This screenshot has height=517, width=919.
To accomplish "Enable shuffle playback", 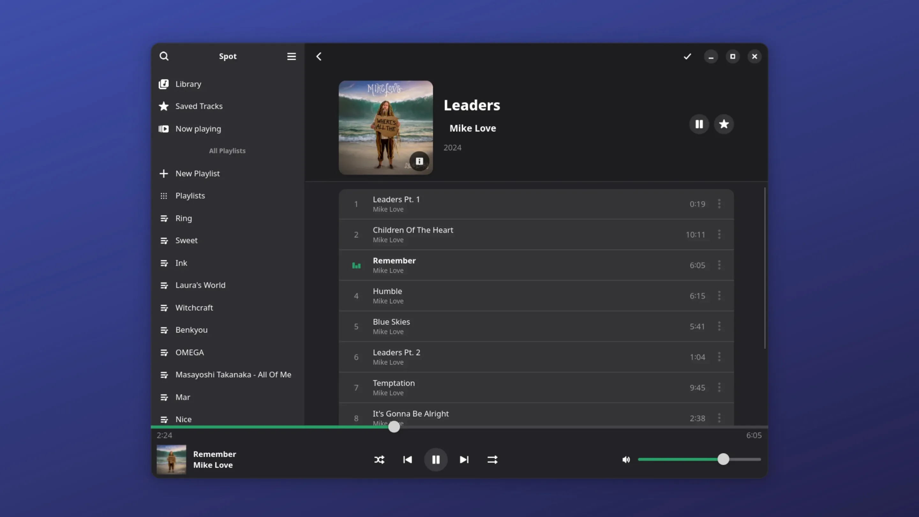I will pos(379,460).
